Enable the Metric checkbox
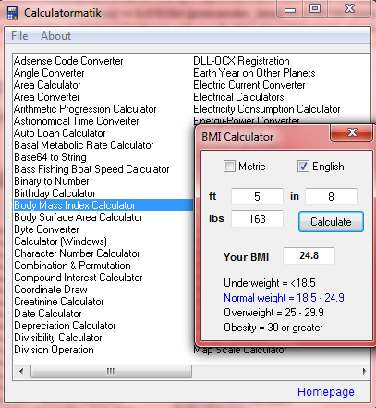The width and height of the screenshot is (376, 408). [229, 167]
